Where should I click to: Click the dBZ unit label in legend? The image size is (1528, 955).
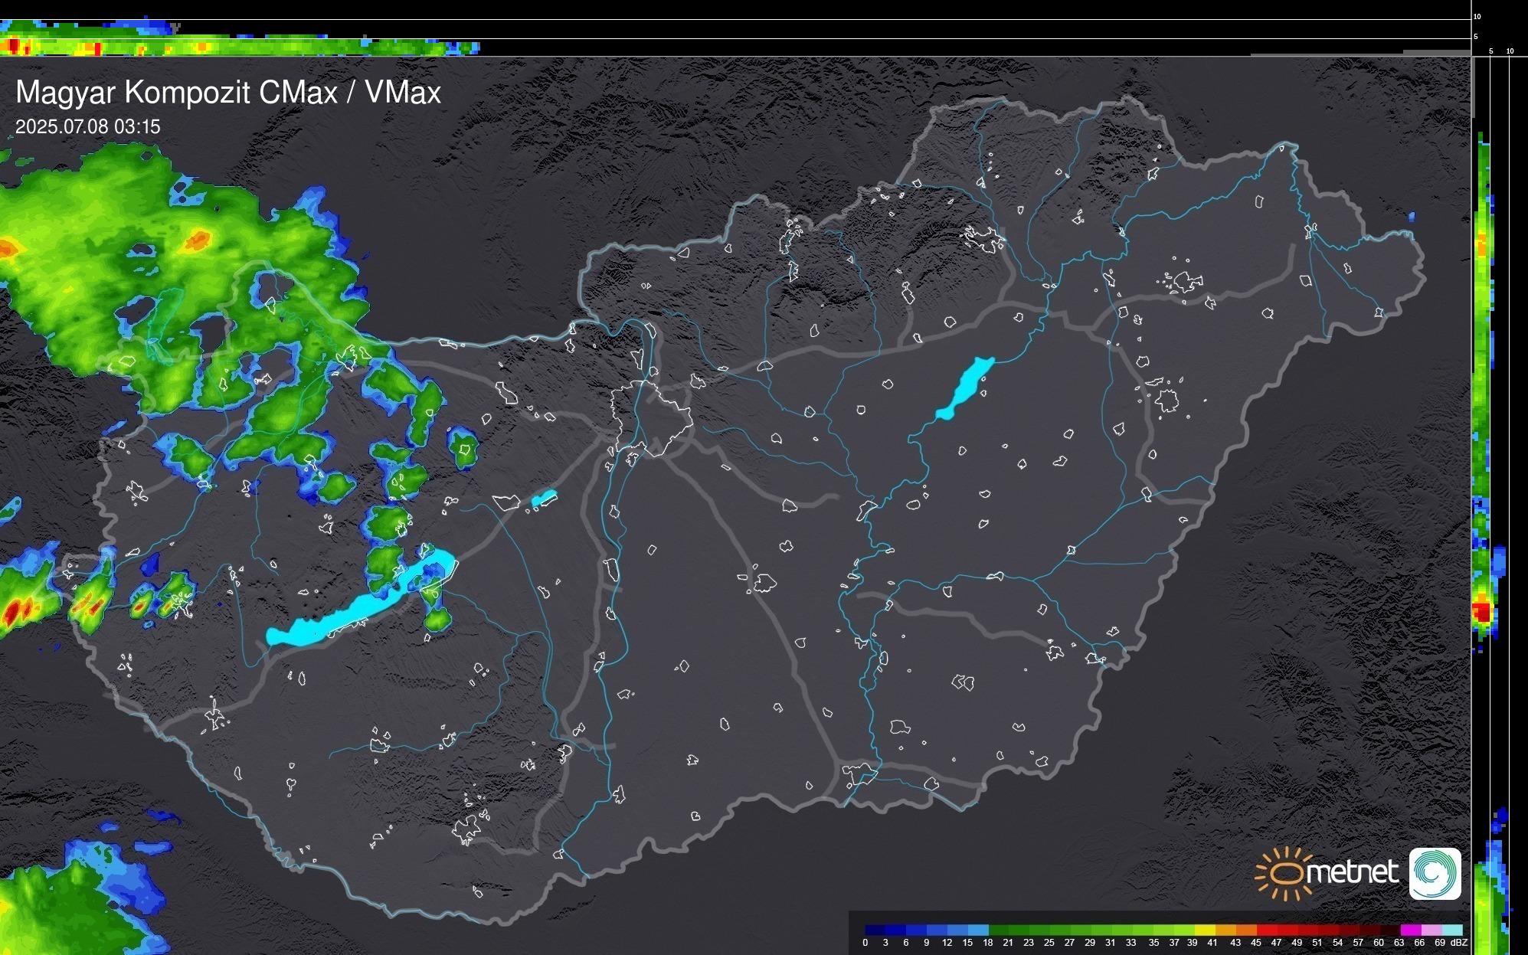pos(1459,943)
